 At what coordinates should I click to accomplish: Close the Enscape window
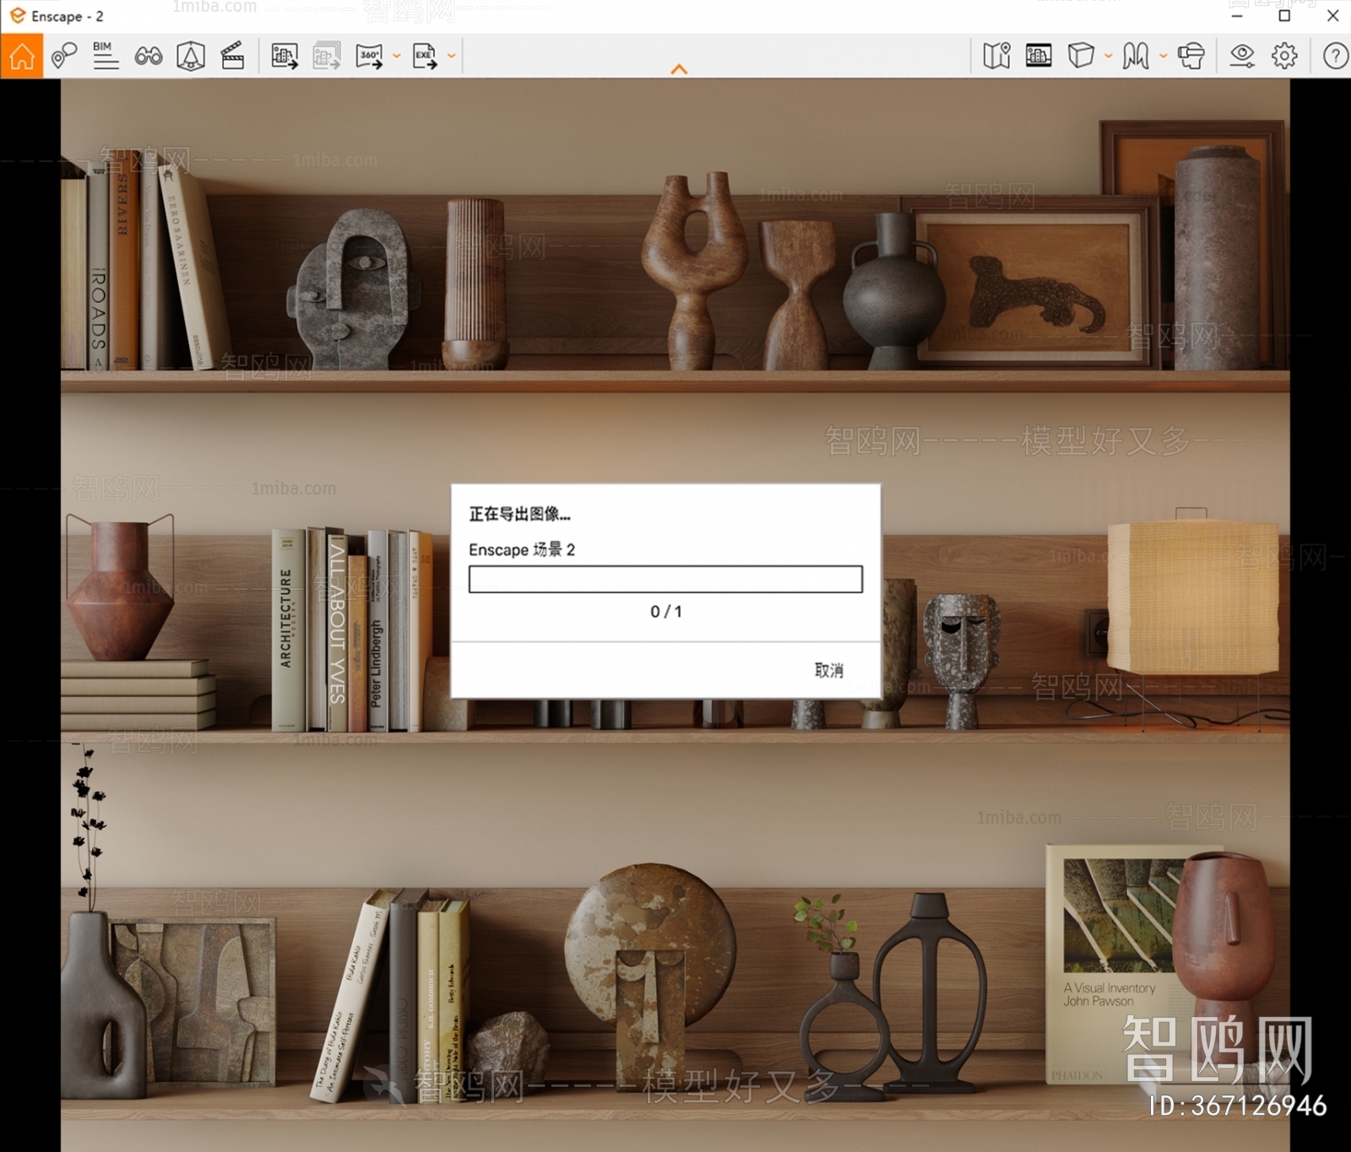coord(1332,16)
